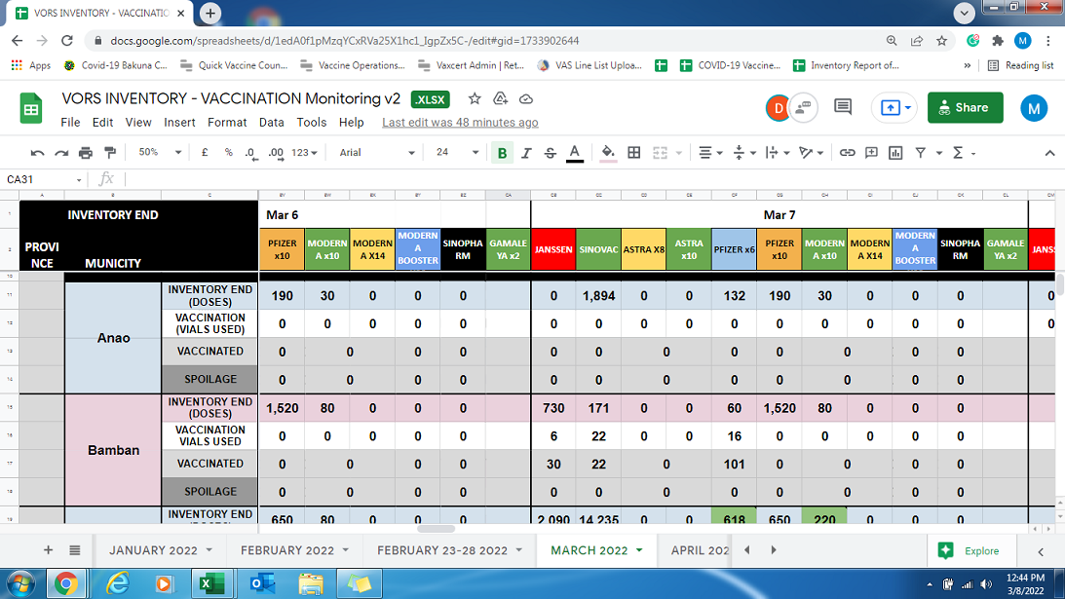The height and width of the screenshot is (599, 1065).
Task: Open Outlook from taskbar
Action: click(261, 583)
